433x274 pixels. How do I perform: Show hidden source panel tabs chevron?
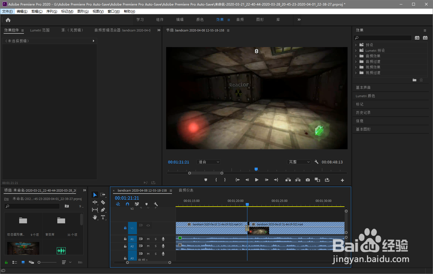159,30
